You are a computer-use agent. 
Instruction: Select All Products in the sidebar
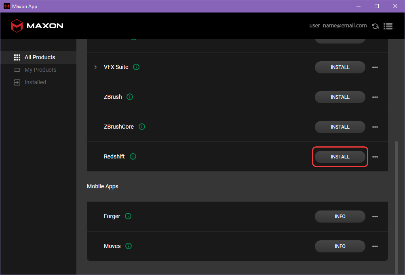tap(40, 57)
